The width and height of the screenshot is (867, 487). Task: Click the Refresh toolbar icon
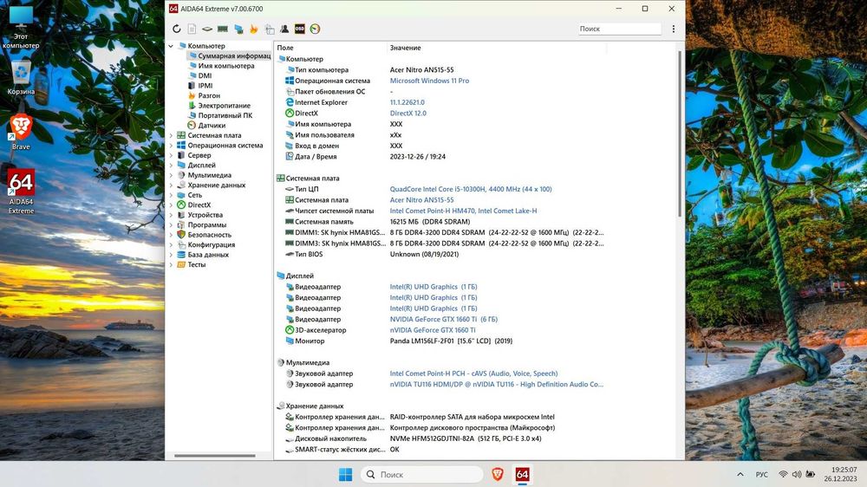(x=176, y=29)
